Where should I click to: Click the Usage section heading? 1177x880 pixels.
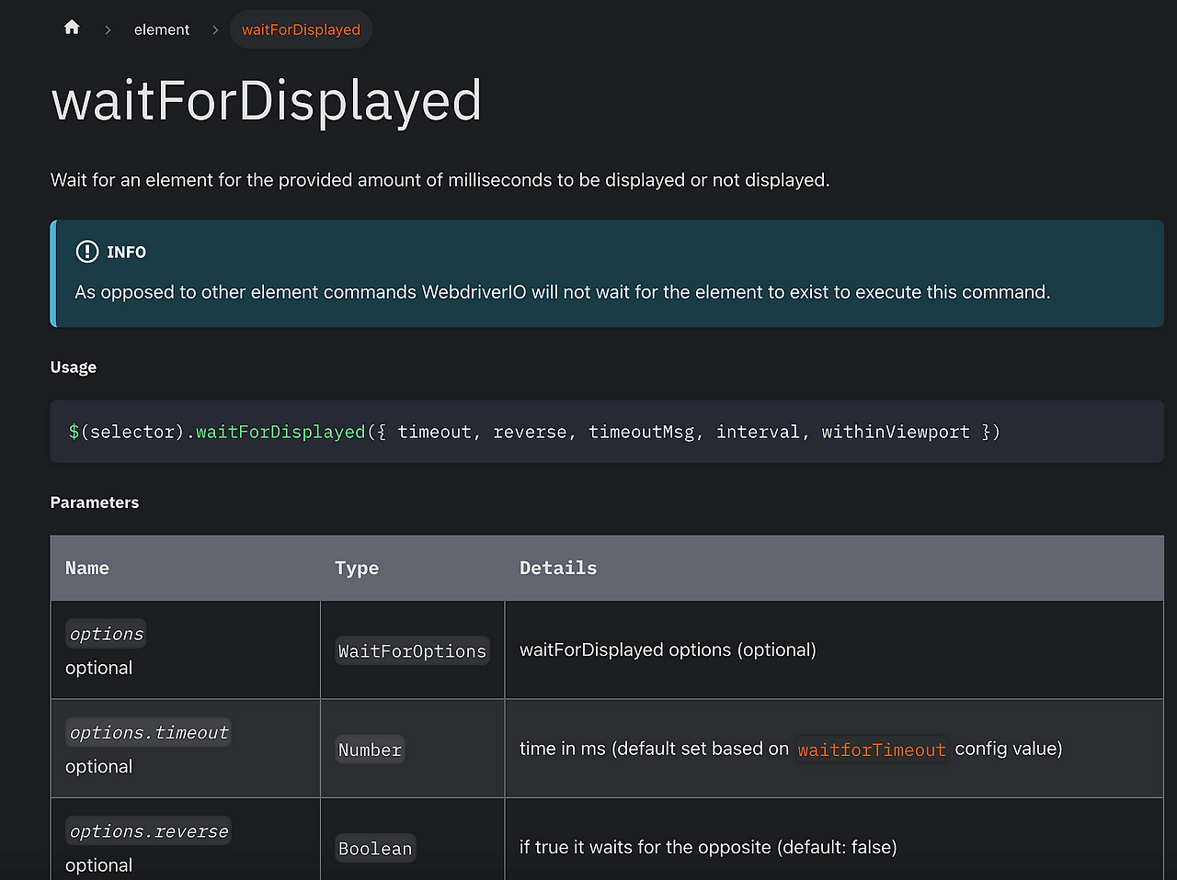(74, 367)
